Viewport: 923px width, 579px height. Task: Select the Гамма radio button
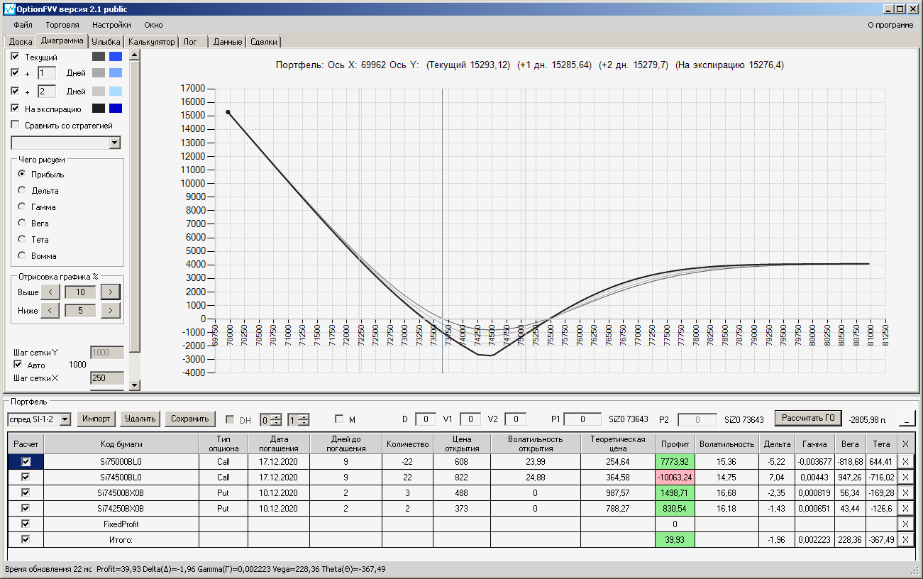pos(22,206)
